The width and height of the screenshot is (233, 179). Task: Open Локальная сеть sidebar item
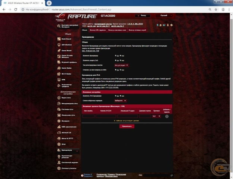click(68, 115)
